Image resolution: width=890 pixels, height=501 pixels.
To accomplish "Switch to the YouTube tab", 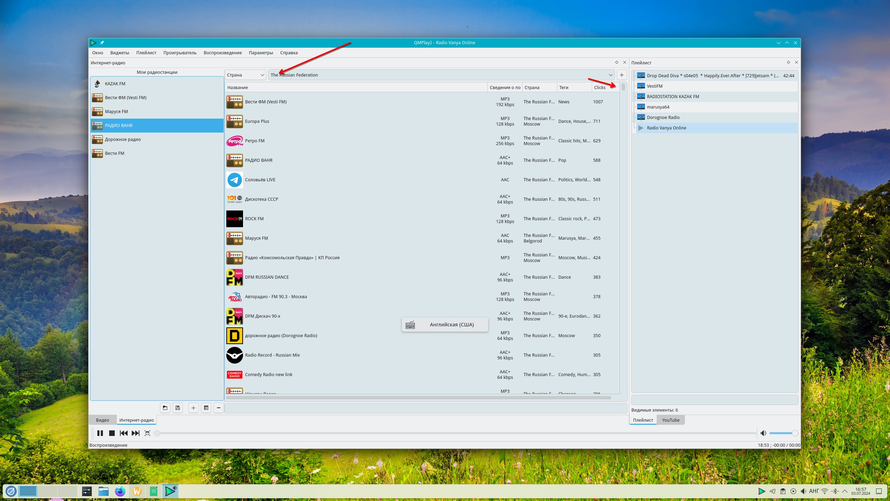I will [x=670, y=420].
